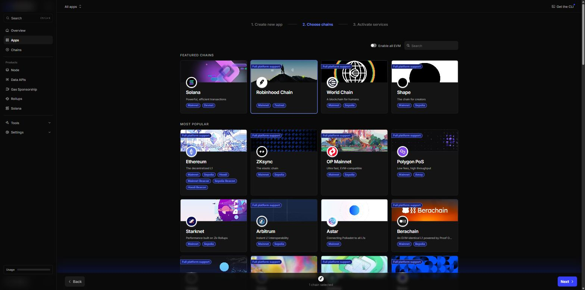Viewport: 585px width, 290px height.
Task: Toggle Robinhood Chain Testnet tag
Action: point(279,105)
